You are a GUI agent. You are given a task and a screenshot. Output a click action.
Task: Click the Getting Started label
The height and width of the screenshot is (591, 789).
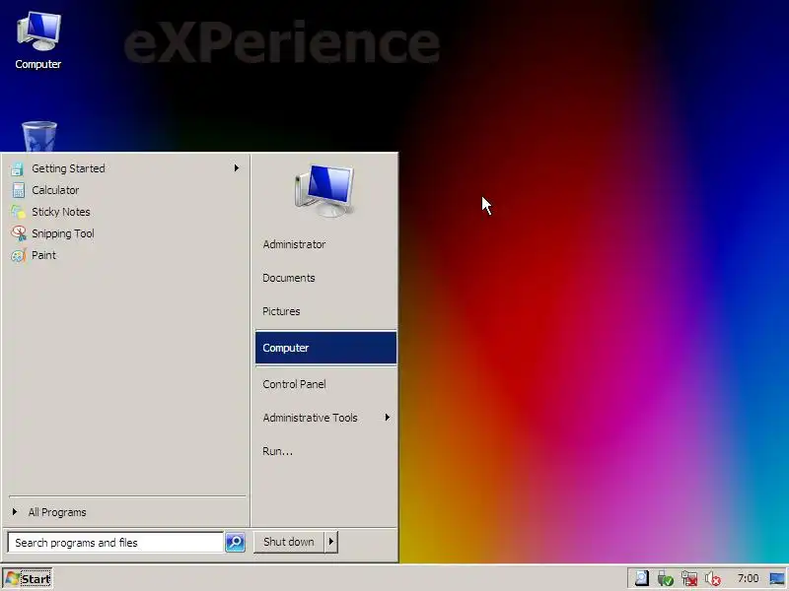68,168
